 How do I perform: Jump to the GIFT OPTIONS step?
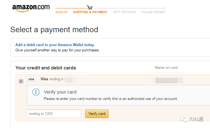[124, 12]
